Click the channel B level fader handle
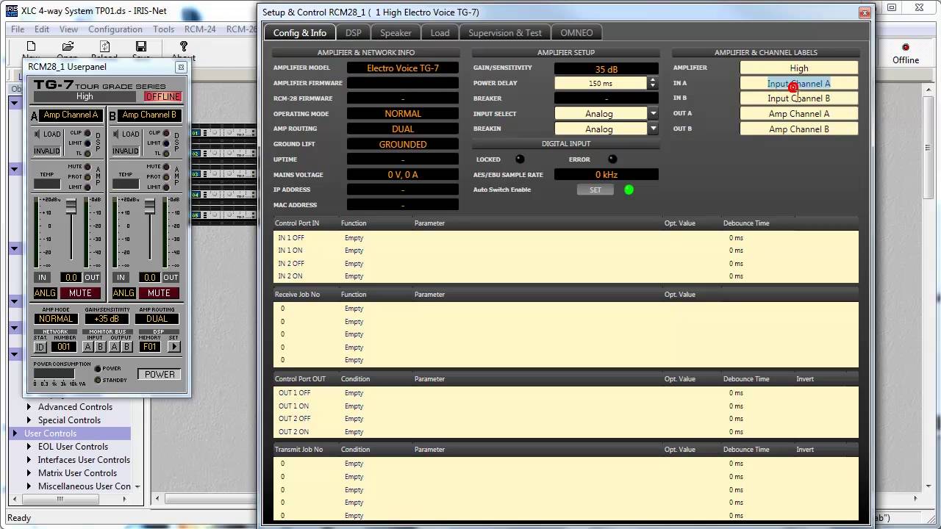 pos(149,206)
